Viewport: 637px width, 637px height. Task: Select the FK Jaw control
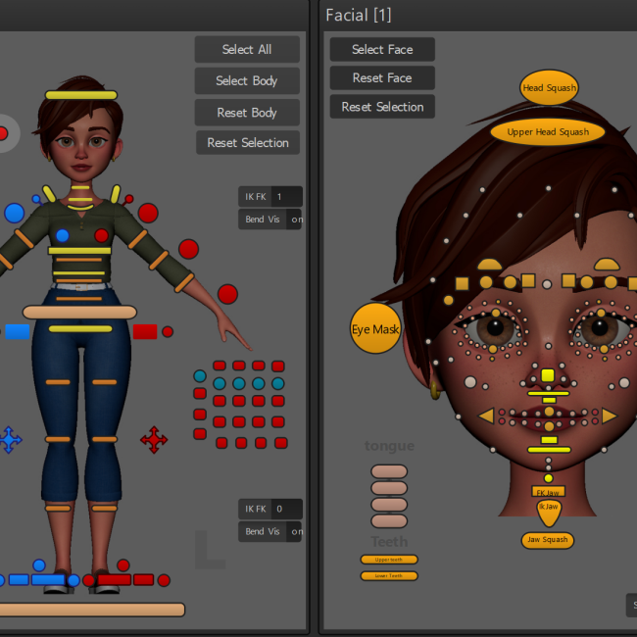(x=548, y=492)
